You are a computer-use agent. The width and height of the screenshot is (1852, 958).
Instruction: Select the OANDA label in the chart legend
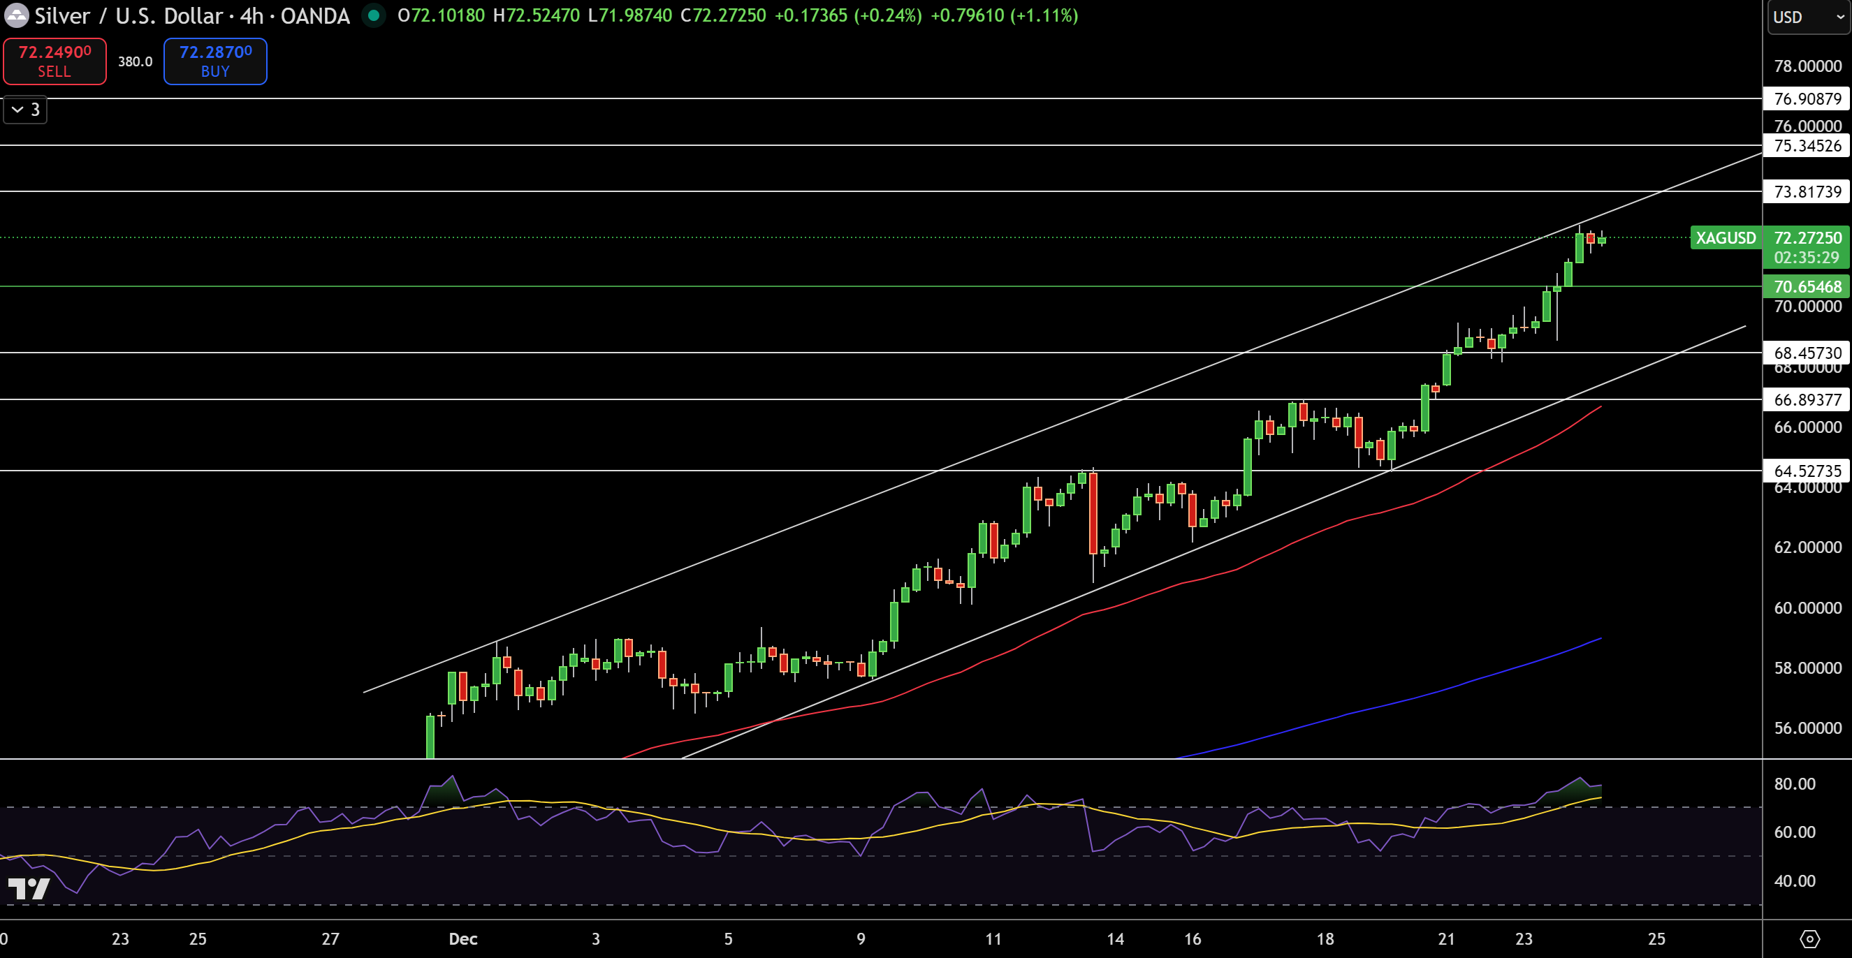[315, 16]
